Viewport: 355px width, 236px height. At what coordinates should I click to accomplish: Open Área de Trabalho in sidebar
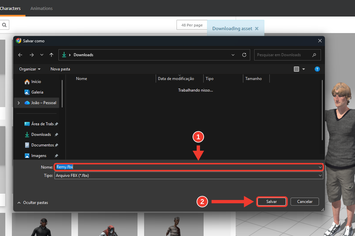pos(39,124)
